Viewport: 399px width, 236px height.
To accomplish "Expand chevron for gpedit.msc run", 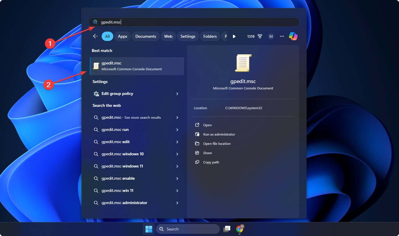I will tap(177, 130).
